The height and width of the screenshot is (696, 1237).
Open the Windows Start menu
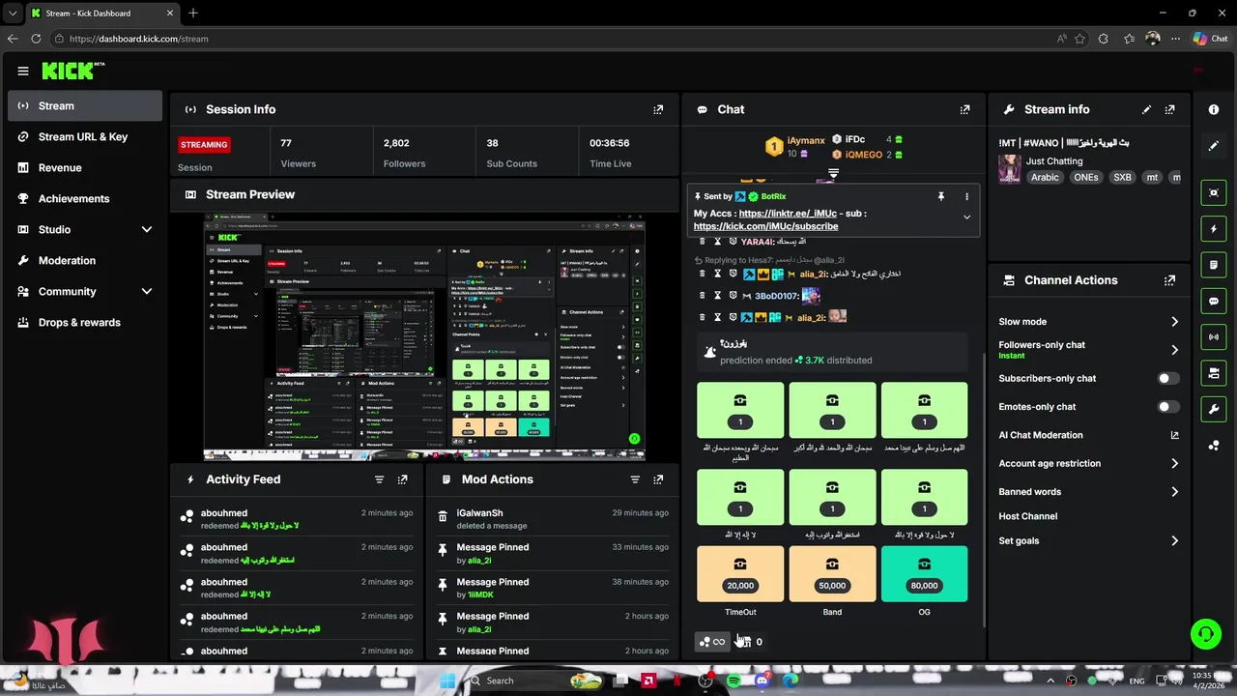(x=446, y=681)
